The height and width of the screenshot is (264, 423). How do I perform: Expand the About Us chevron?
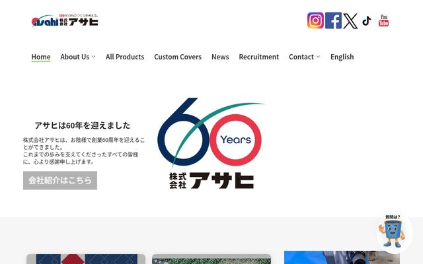pyautogui.click(x=93, y=57)
